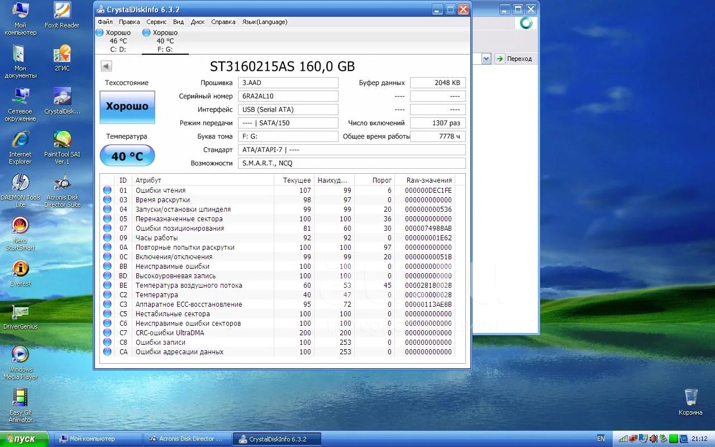The image size is (715, 447).
Task: Click the status circle of Переназначенные сектора
Action: pos(107,219)
